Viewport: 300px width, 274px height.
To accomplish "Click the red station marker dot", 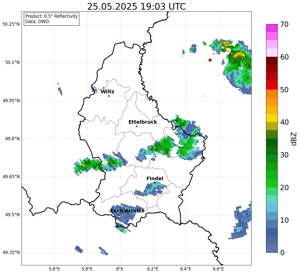I will pyautogui.click(x=210, y=60).
